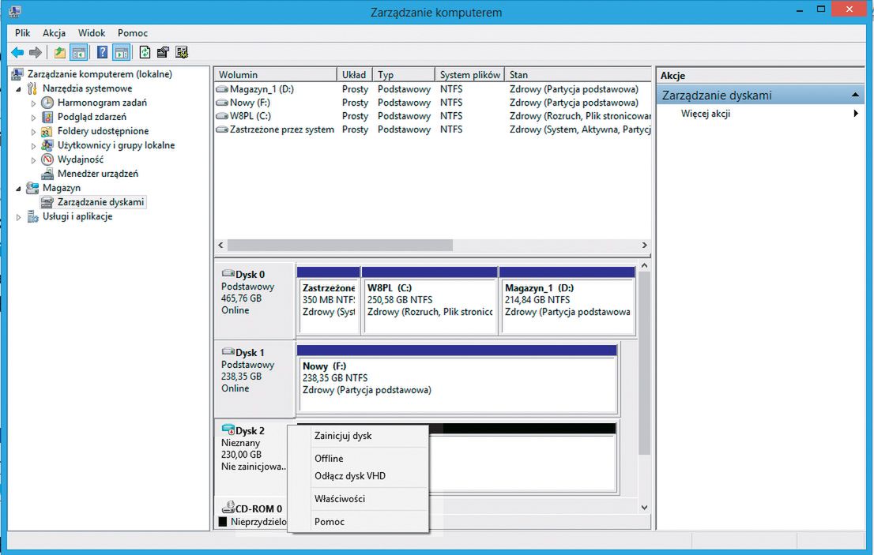Click the Properties toolbar icon
Screen dimensions: 874x555
pos(164,53)
